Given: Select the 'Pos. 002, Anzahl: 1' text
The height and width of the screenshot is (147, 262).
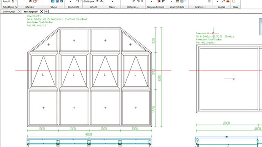Looking at the screenshot, I should point(206,42).
